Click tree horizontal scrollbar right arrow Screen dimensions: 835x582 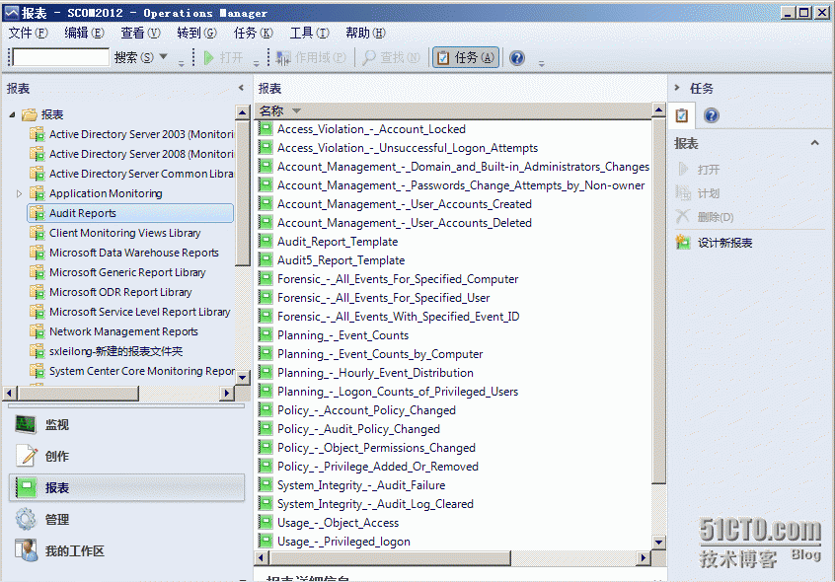(227, 394)
